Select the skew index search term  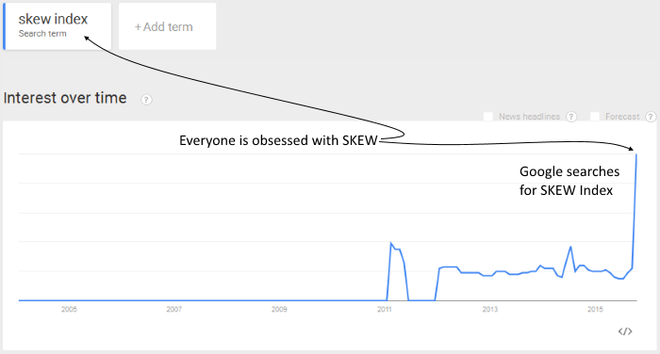point(58,26)
